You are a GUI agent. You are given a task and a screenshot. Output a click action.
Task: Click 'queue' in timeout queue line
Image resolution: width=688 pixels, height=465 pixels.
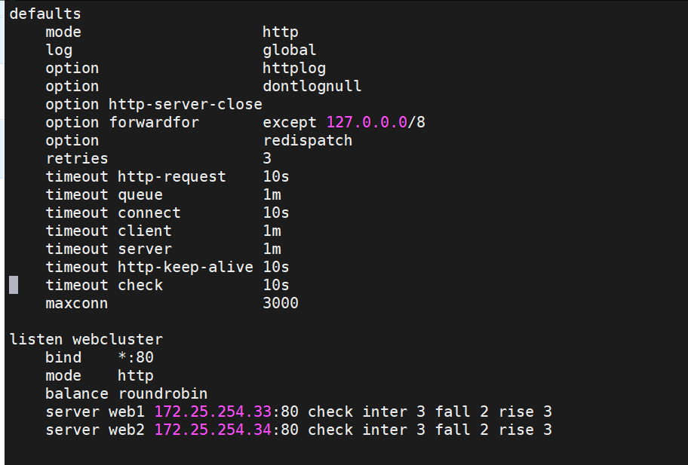click(140, 195)
